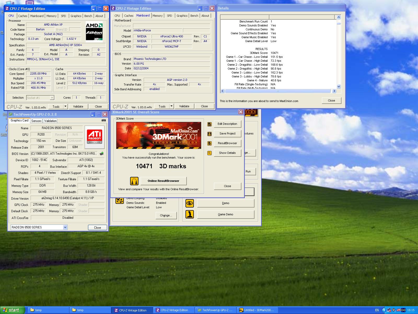Close the Details window with its Close button
This screenshot has height=314, width=418.
pos(331,101)
